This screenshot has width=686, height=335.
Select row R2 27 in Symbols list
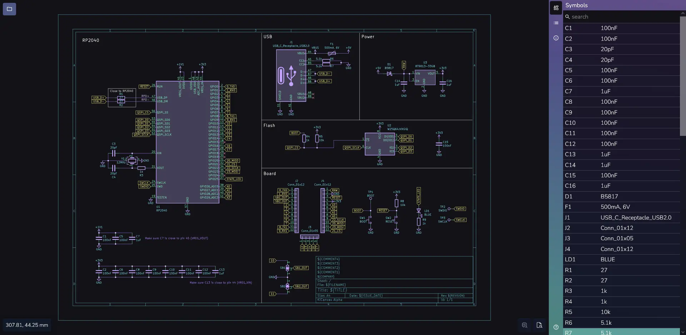(621, 281)
